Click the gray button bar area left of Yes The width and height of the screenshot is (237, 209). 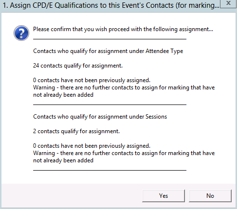coord(72,196)
